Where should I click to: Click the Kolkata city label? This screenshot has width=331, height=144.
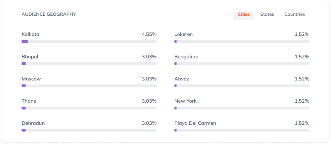(x=30, y=34)
